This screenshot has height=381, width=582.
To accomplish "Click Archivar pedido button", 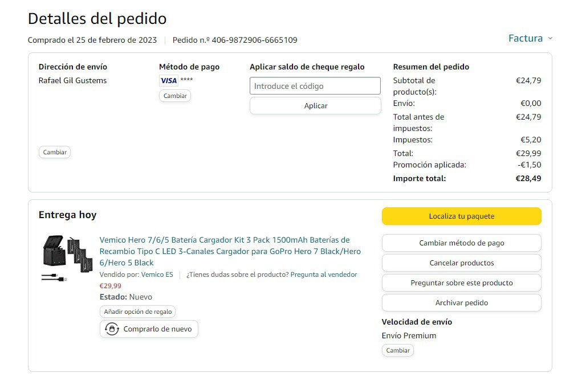I will [x=461, y=303].
